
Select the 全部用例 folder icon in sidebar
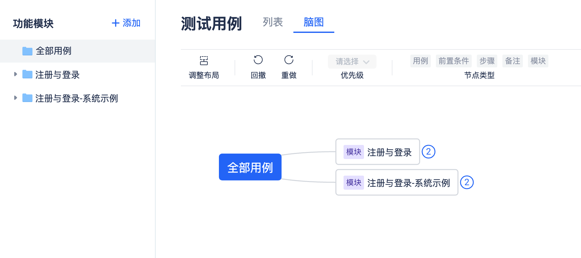click(x=27, y=51)
